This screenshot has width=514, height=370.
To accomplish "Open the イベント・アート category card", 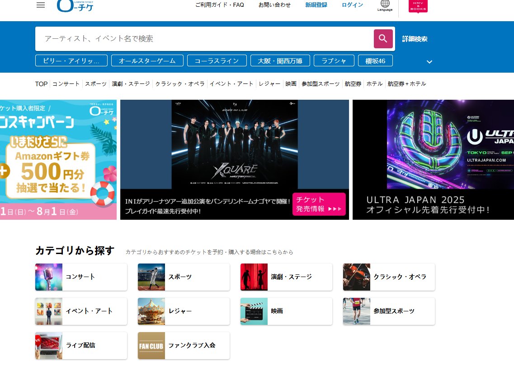I will click(81, 311).
